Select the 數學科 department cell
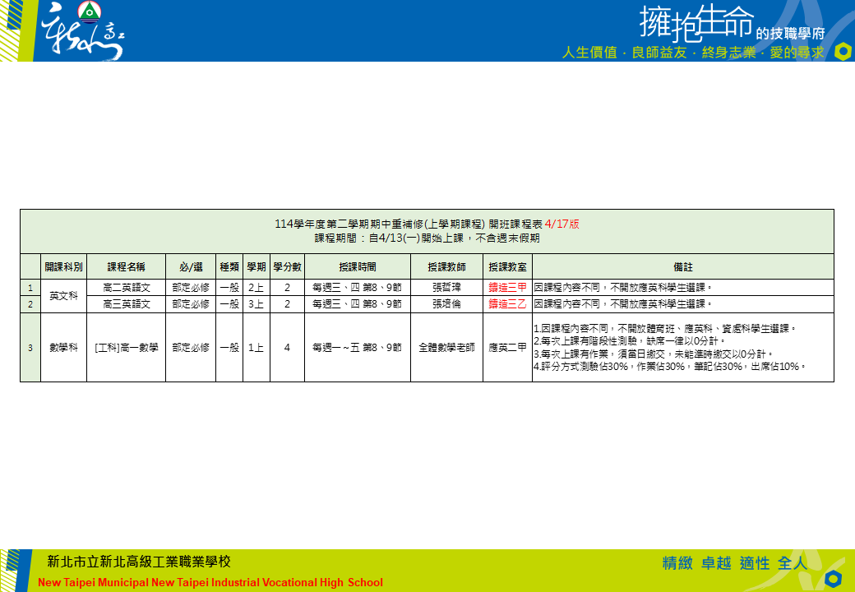The height and width of the screenshot is (592, 855). click(64, 347)
